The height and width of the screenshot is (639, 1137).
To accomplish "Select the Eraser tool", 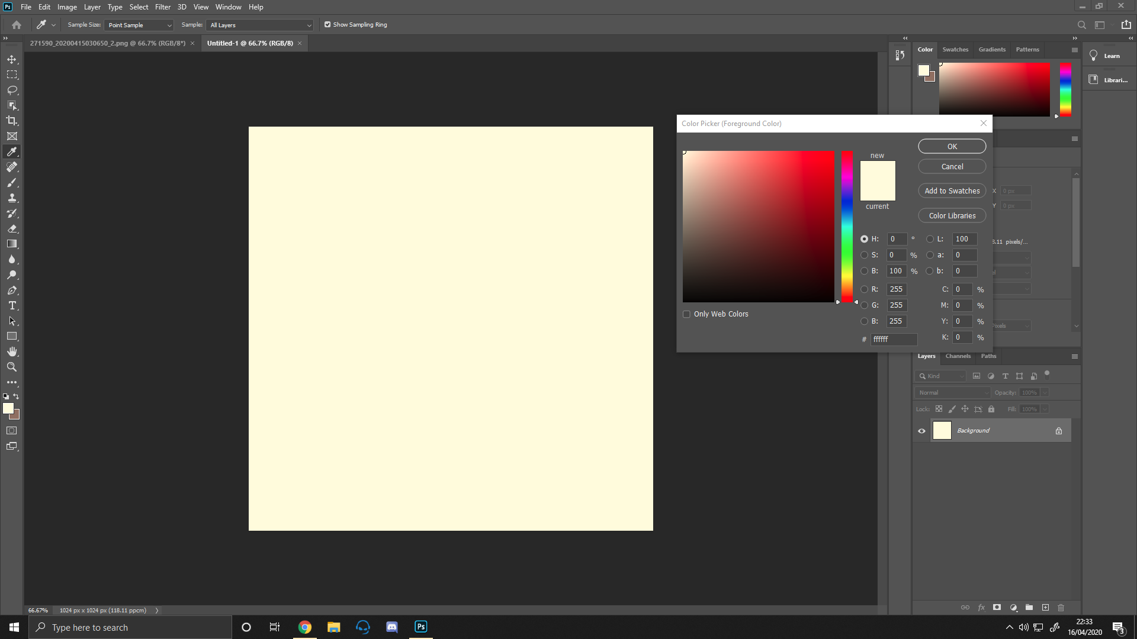I will [x=12, y=228].
